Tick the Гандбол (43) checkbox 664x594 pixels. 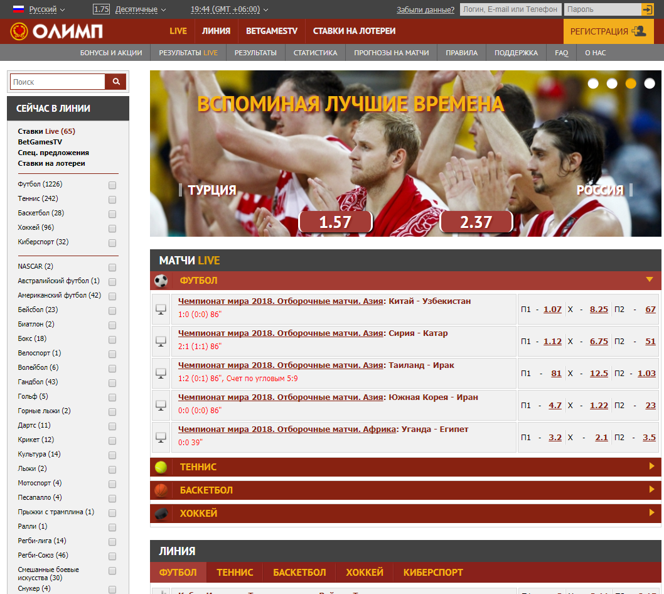(112, 383)
